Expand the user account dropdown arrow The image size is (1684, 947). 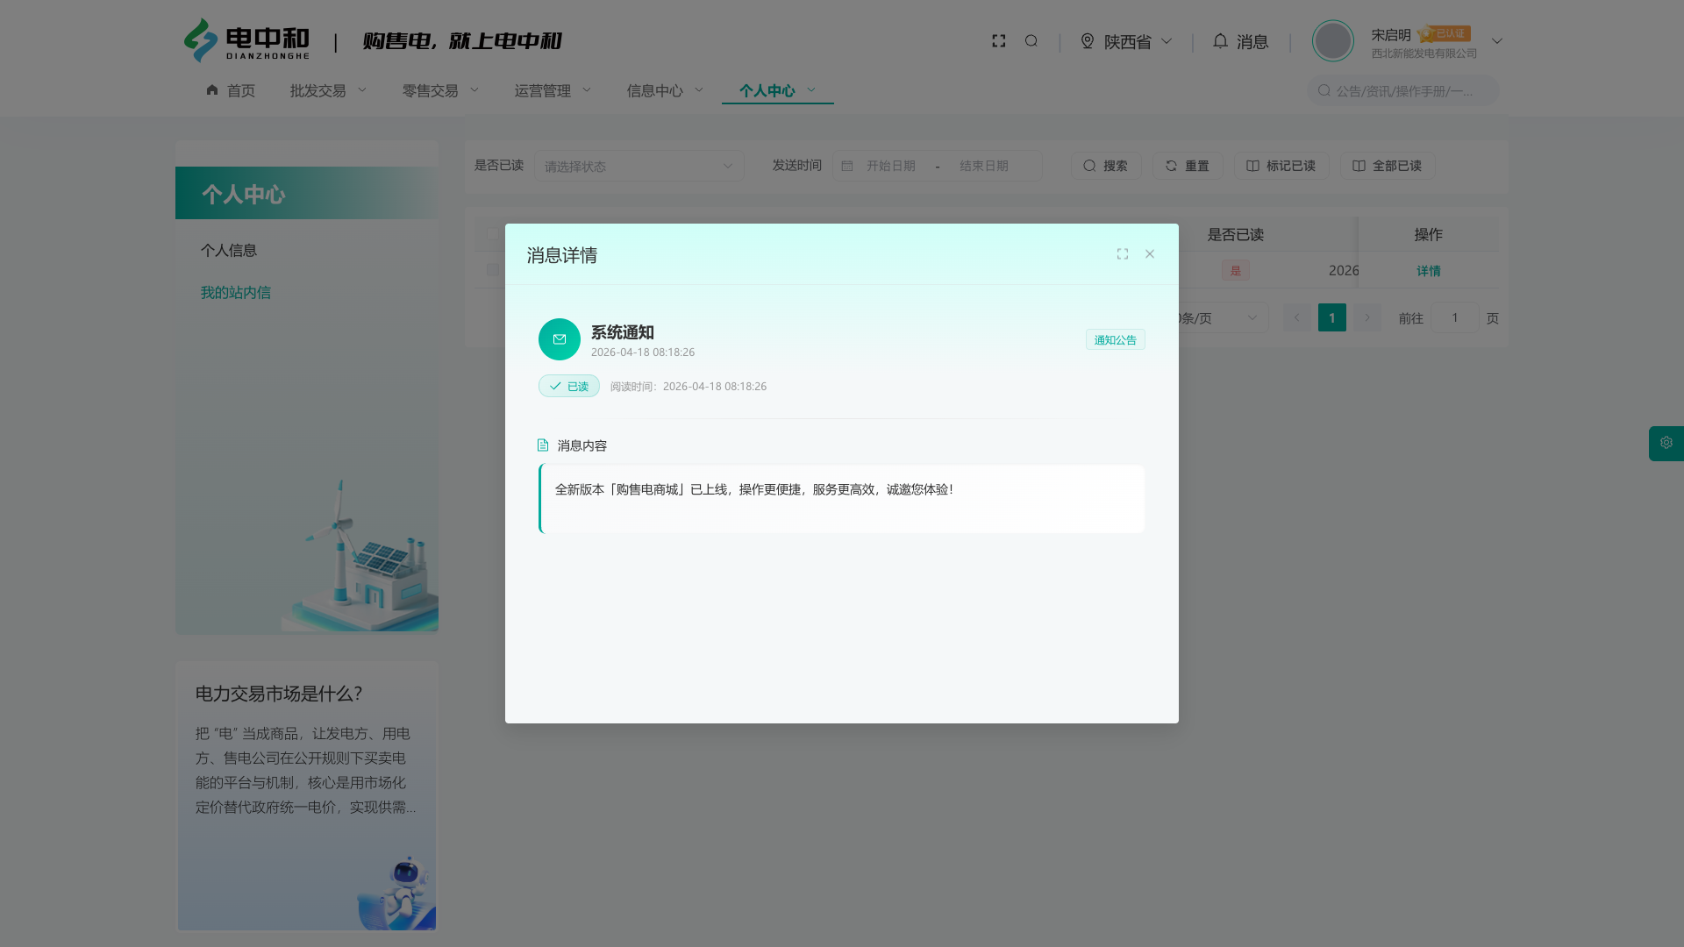tap(1497, 41)
